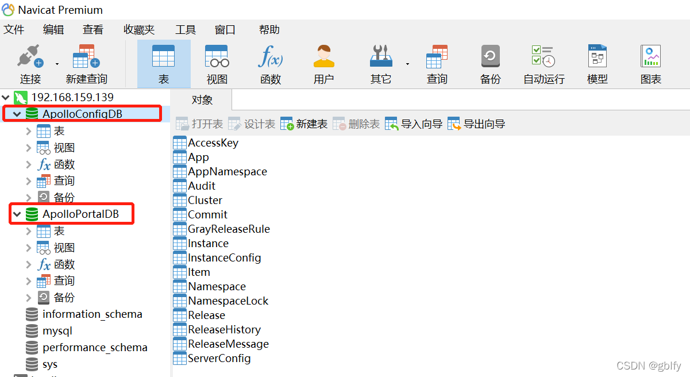Open the 查询 (Query) toolbar icon
Screen dimensions: 690x377
click(x=437, y=64)
